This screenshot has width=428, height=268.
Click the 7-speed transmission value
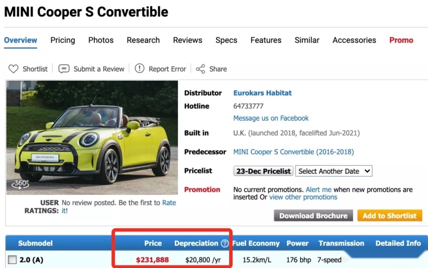pyautogui.click(x=329, y=260)
